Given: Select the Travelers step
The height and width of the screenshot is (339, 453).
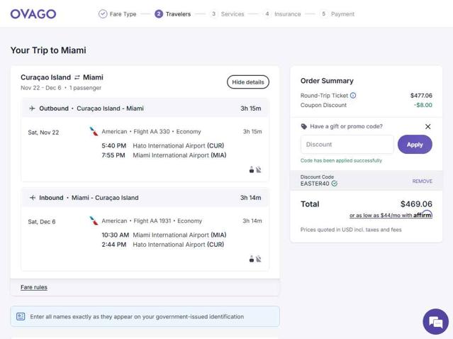Looking at the screenshot, I should tap(173, 14).
